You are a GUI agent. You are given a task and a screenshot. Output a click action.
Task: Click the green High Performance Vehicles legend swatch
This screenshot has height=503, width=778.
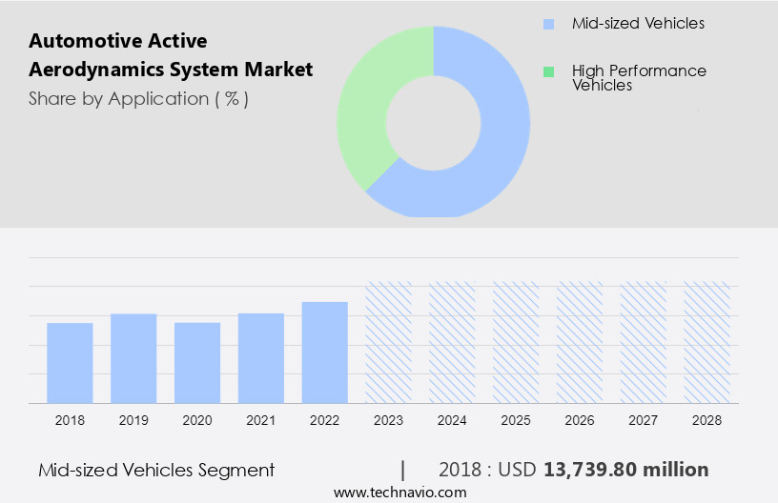548,71
